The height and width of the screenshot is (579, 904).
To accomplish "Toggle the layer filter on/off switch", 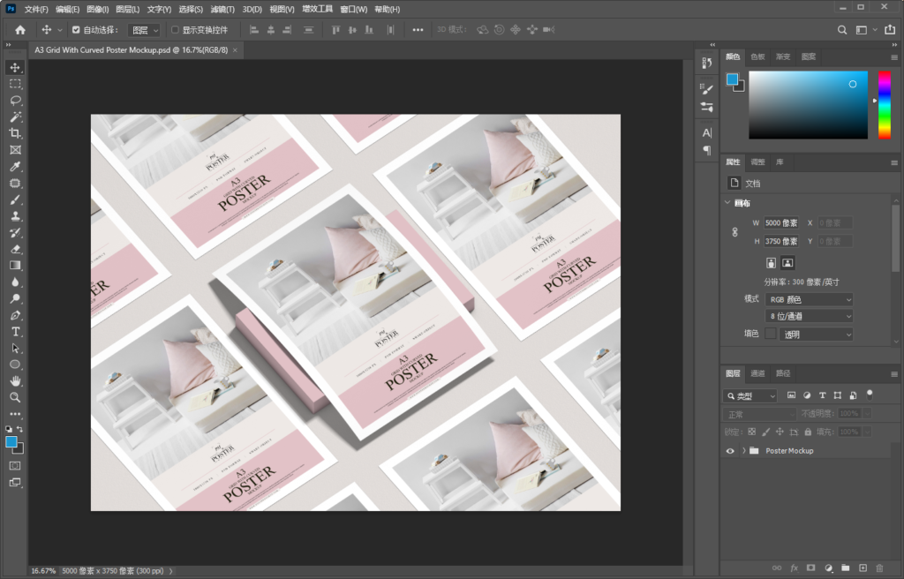I will click(x=870, y=395).
